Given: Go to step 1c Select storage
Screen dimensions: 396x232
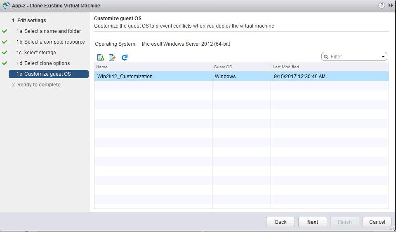Looking at the screenshot, I should click(36, 53).
